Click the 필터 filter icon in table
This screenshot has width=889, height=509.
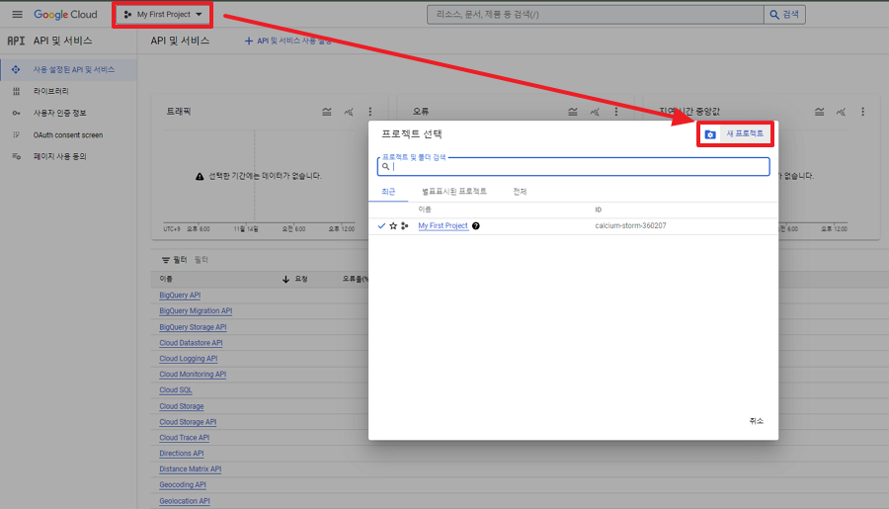pos(166,260)
